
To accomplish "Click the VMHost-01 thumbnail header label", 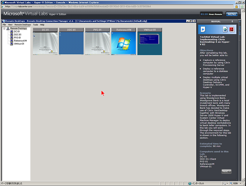I will coord(150,30).
